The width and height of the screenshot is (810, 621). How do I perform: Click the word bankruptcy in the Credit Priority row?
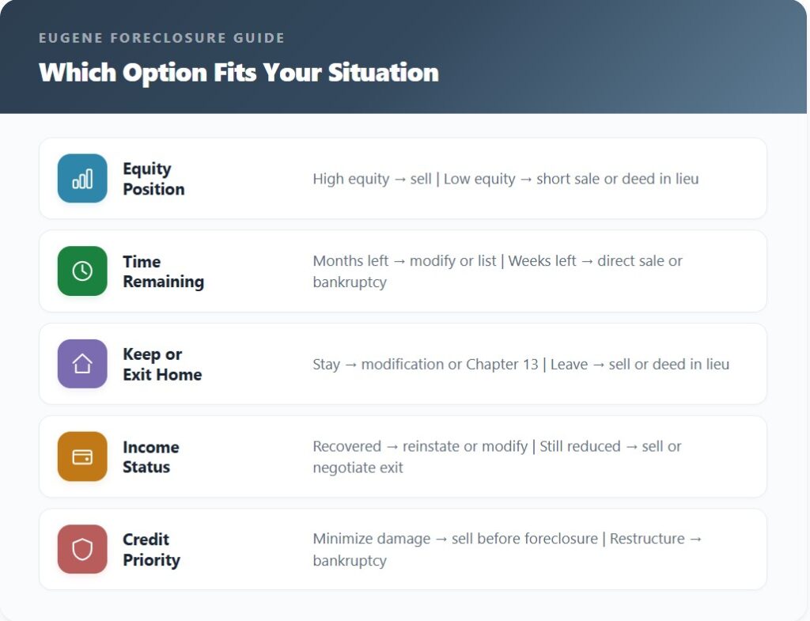tap(350, 560)
